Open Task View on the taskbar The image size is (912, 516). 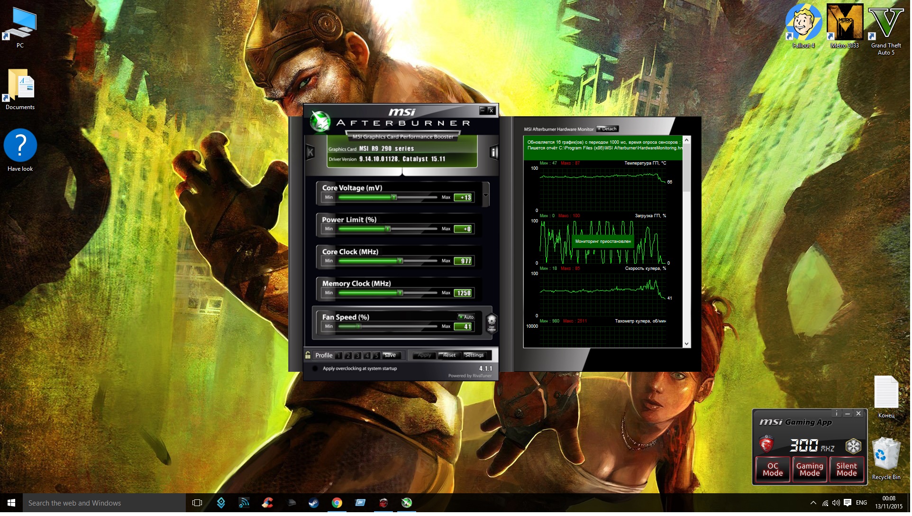coord(197,503)
